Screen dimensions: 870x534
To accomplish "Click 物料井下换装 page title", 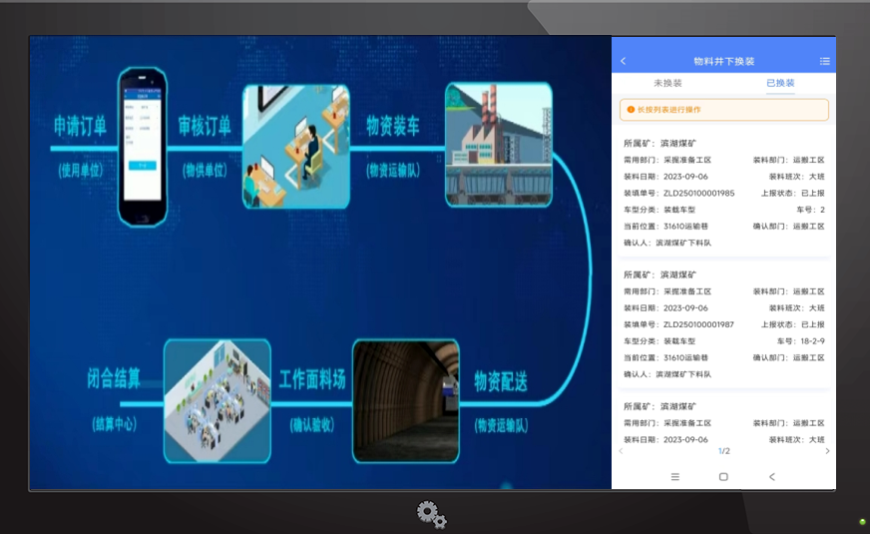I will click(724, 61).
